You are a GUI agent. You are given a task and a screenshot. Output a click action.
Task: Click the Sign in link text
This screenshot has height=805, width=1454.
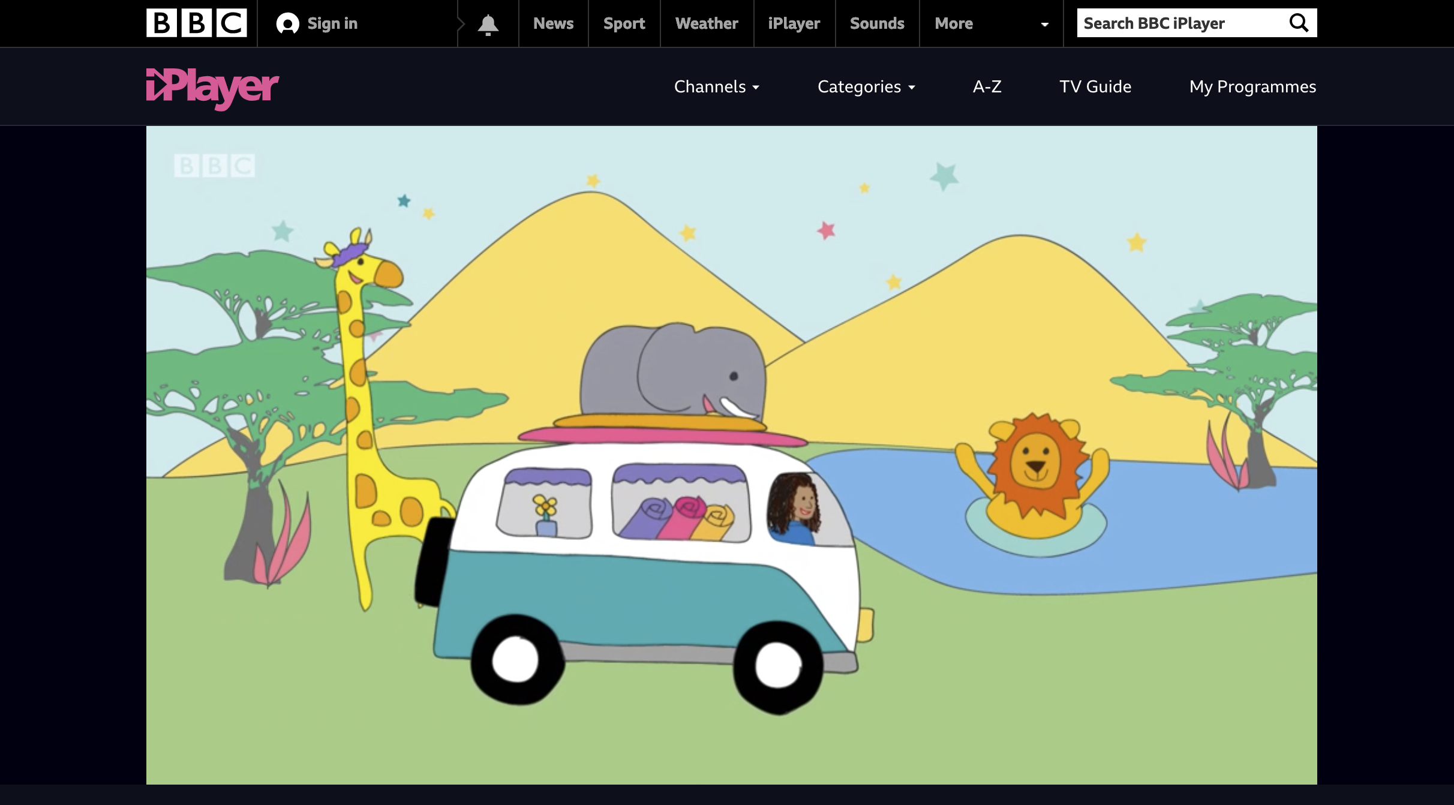(x=332, y=23)
